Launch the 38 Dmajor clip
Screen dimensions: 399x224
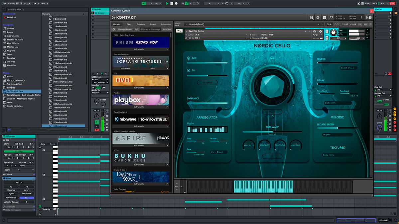point(93,13)
